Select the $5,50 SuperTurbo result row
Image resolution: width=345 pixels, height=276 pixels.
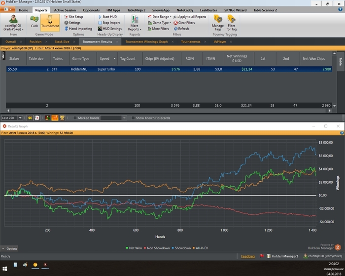(x=169, y=69)
